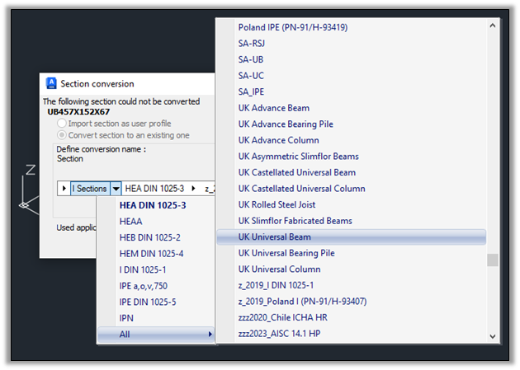Expand arrow left of I Sections
Image resolution: width=520 pixels, height=370 pixels.
point(64,189)
